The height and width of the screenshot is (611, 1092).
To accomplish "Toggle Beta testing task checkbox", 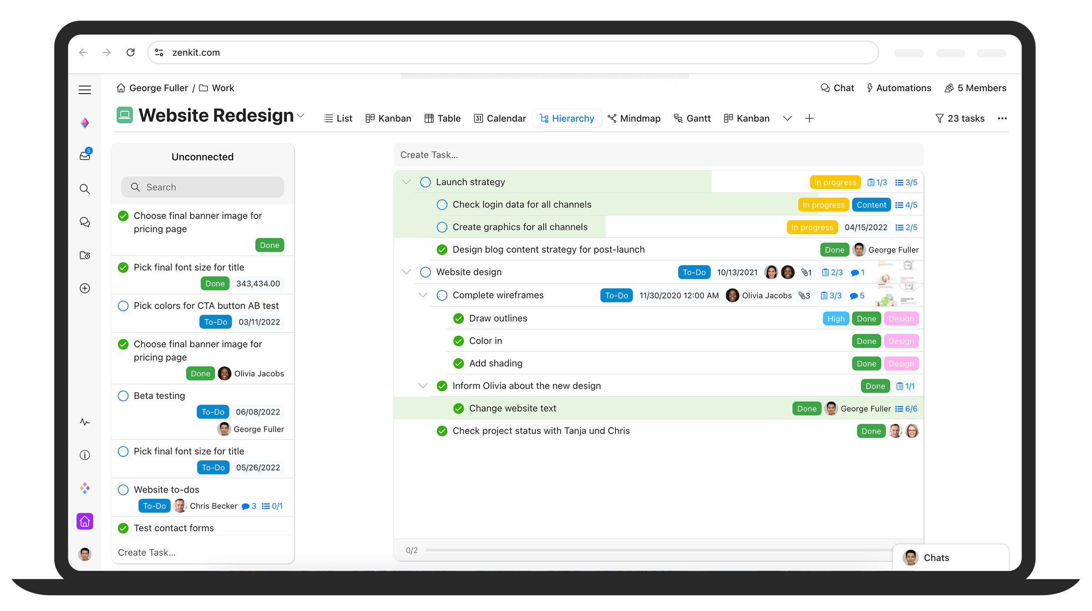I will tap(123, 396).
